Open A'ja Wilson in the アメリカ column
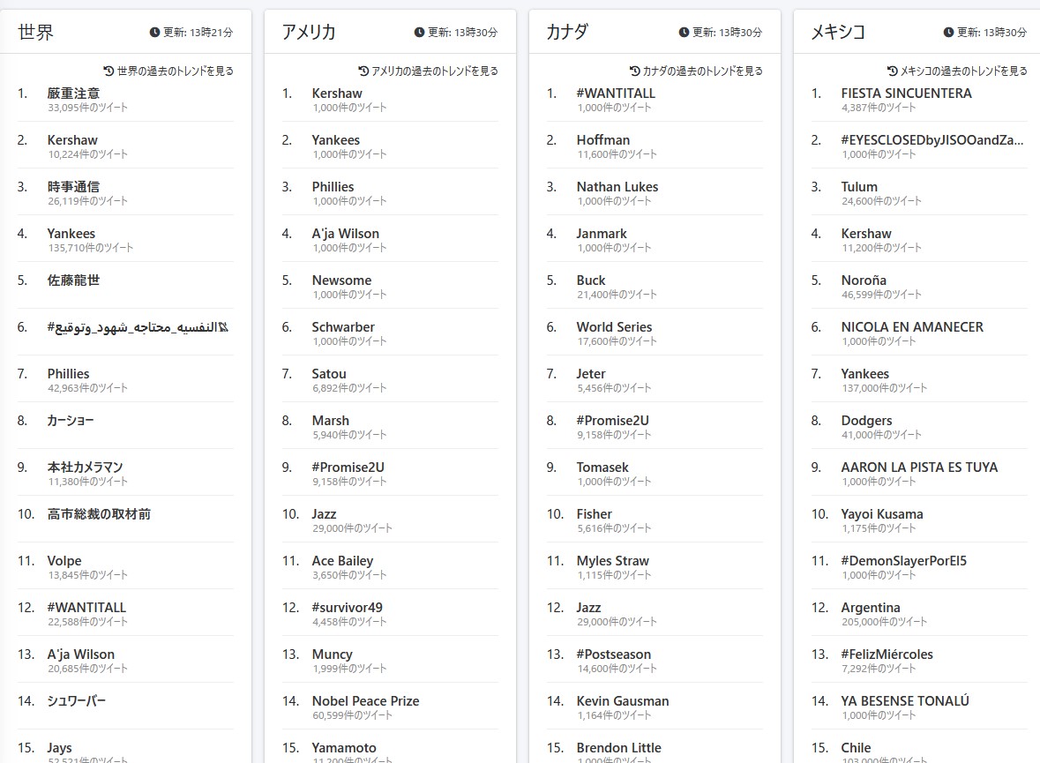The width and height of the screenshot is (1040, 763). click(x=345, y=234)
